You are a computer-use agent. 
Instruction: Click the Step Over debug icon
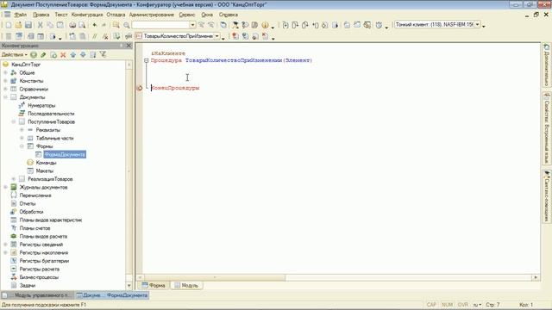(x=295, y=25)
